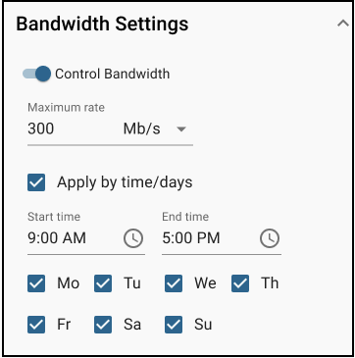Uncheck the Mo day checkbox

tap(36, 283)
